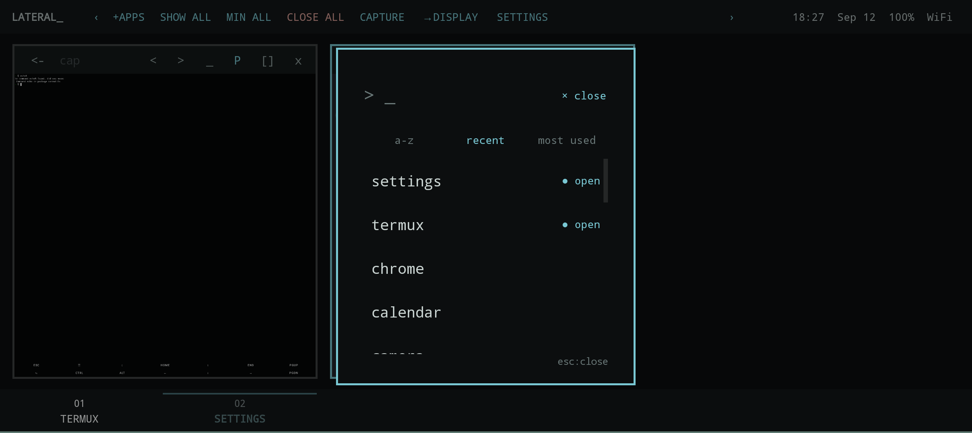972x433 pixels.
Task: Click SHOW ALL in top bar
Action: click(x=185, y=17)
